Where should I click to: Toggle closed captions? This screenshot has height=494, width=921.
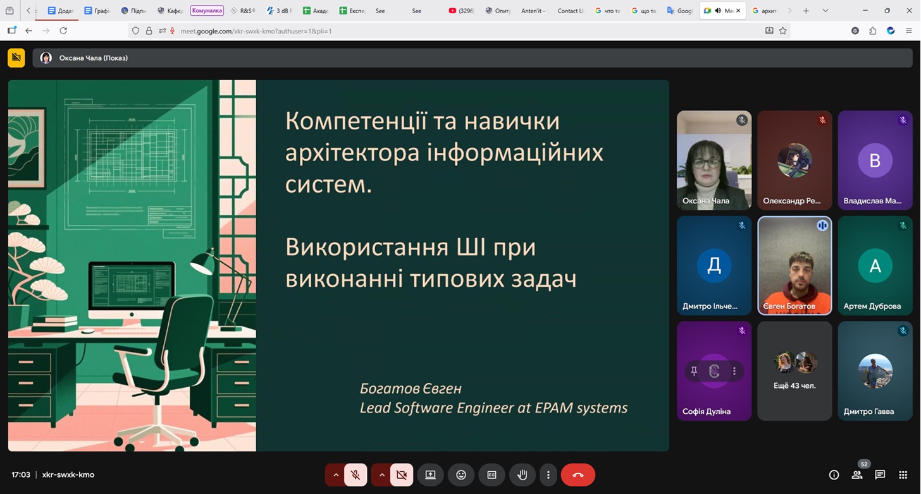click(x=491, y=474)
